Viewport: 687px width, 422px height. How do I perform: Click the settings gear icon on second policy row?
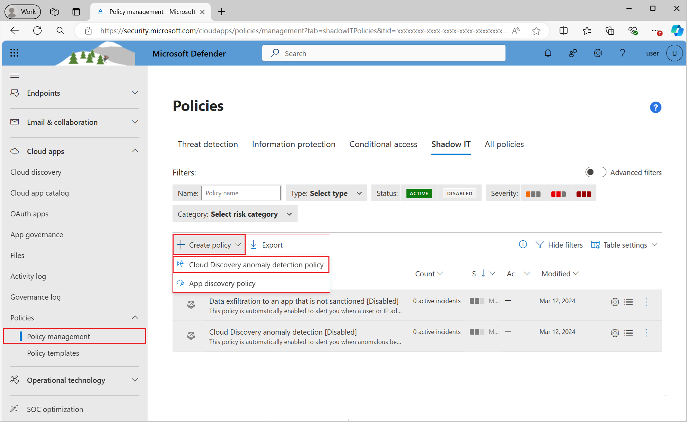click(615, 332)
